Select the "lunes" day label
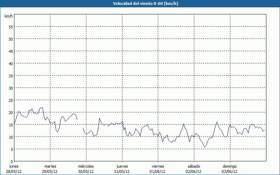280x175 pixels. point(14,166)
